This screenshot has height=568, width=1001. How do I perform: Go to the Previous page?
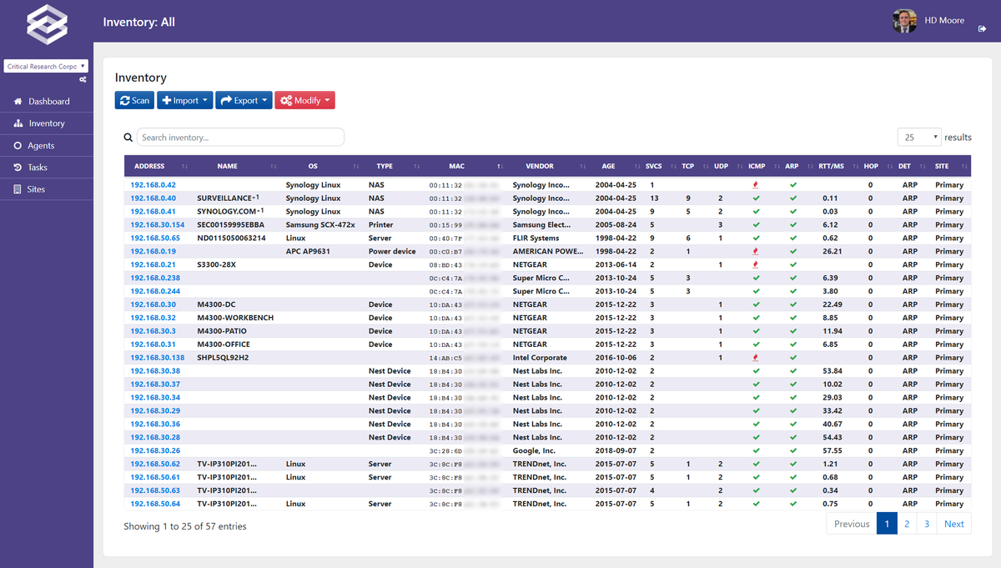pos(852,524)
